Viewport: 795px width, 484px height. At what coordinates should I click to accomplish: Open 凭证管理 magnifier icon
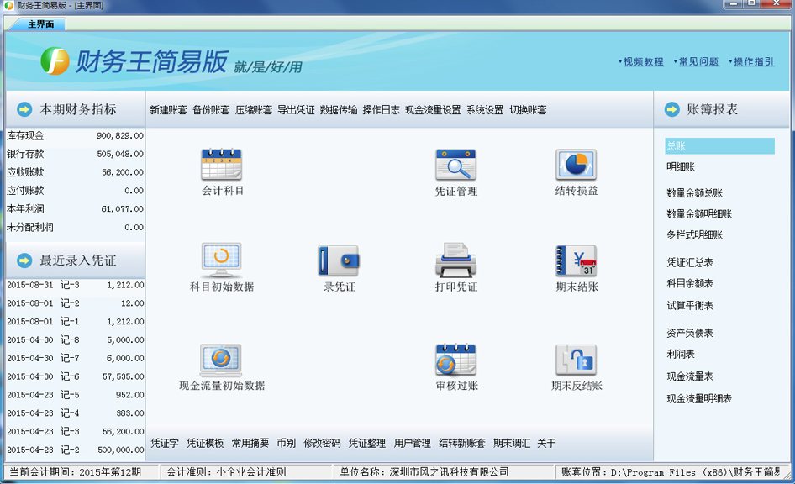click(x=455, y=165)
